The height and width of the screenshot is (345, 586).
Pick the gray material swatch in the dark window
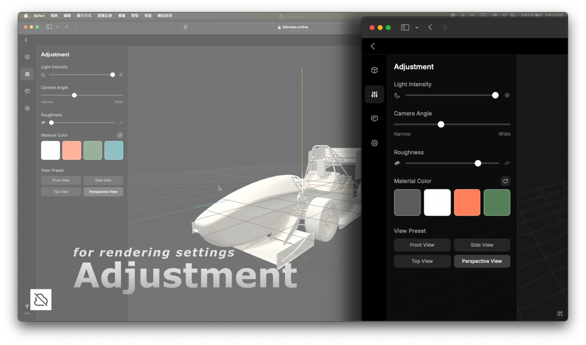(x=407, y=202)
